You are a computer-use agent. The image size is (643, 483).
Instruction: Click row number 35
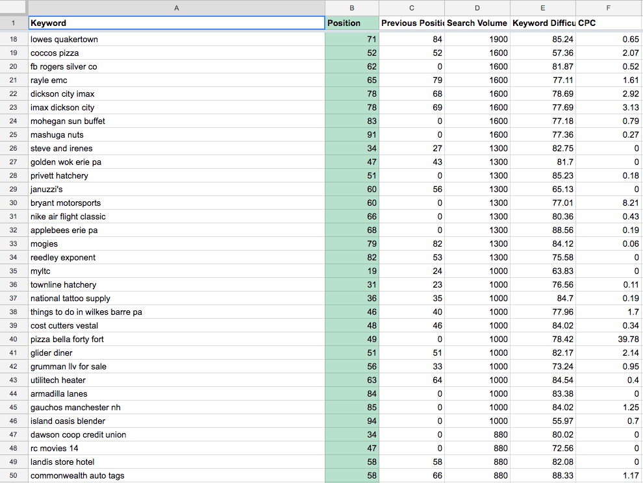pyautogui.click(x=13, y=271)
